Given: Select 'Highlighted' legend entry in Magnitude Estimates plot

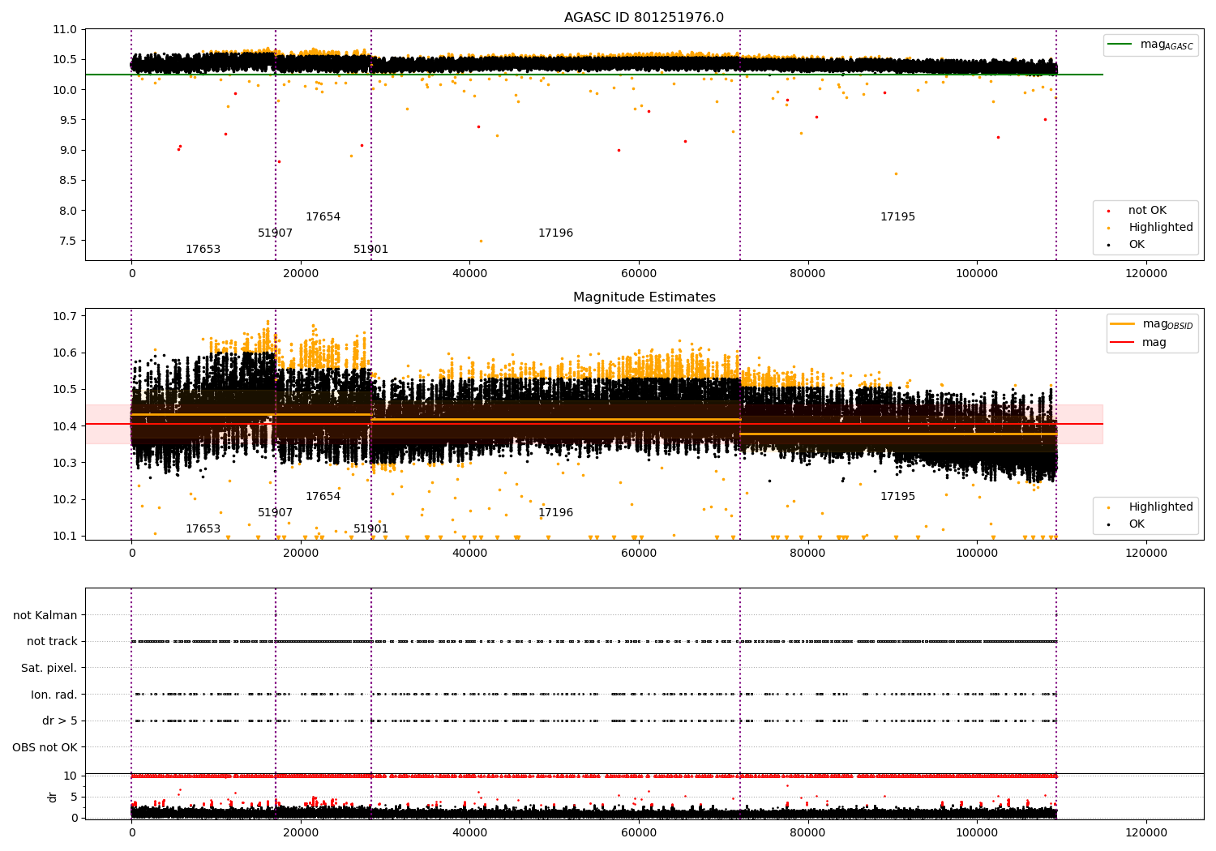Looking at the screenshot, I should point(1160,507).
